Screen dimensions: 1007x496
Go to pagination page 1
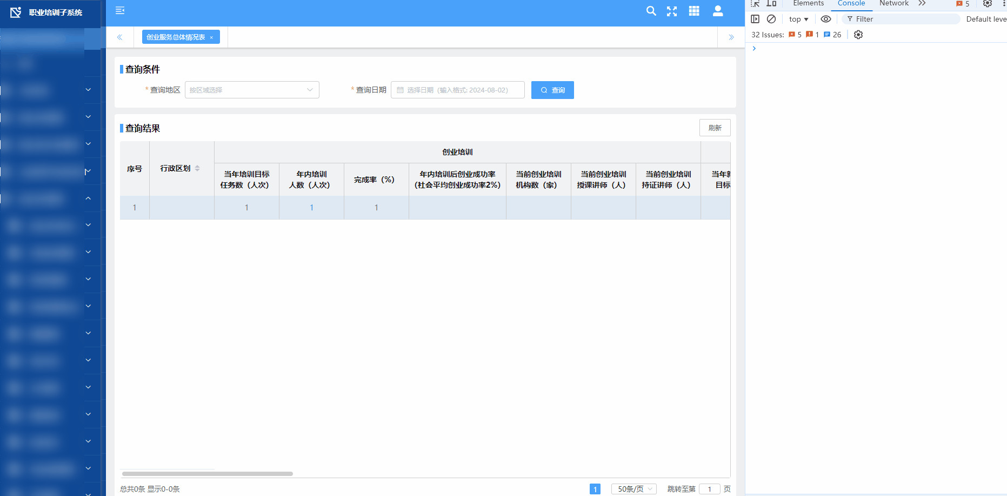pos(595,489)
